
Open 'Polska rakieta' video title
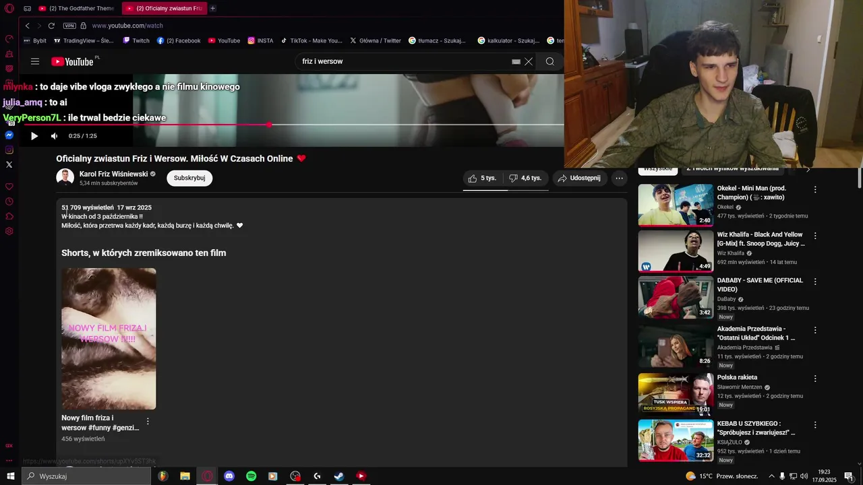pyautogui.click(x=737, y=378)
